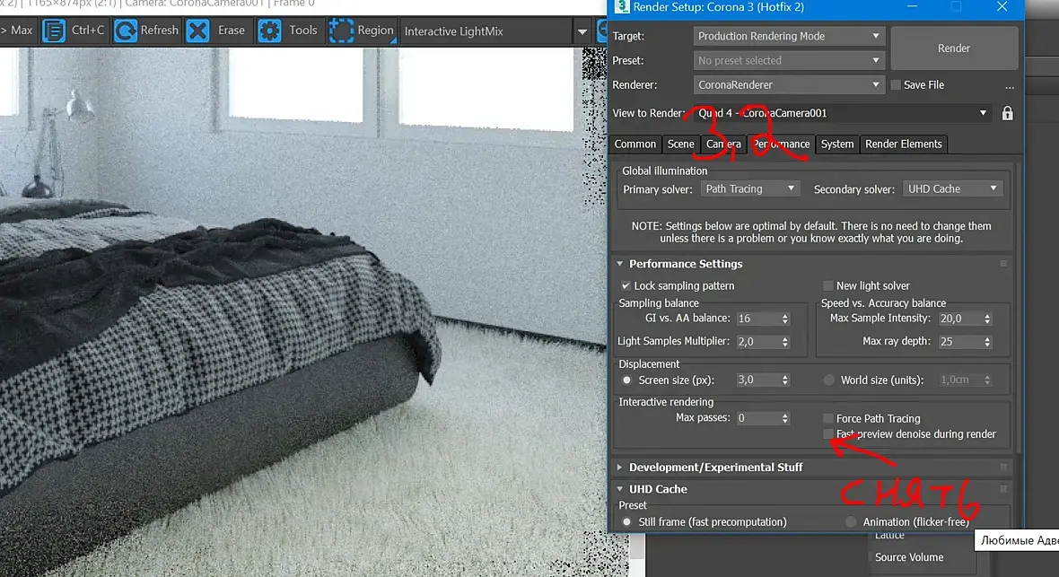Switch to the Render Elements tab
This screenshot has width=1059, height=577.
(x=904, y=144)
